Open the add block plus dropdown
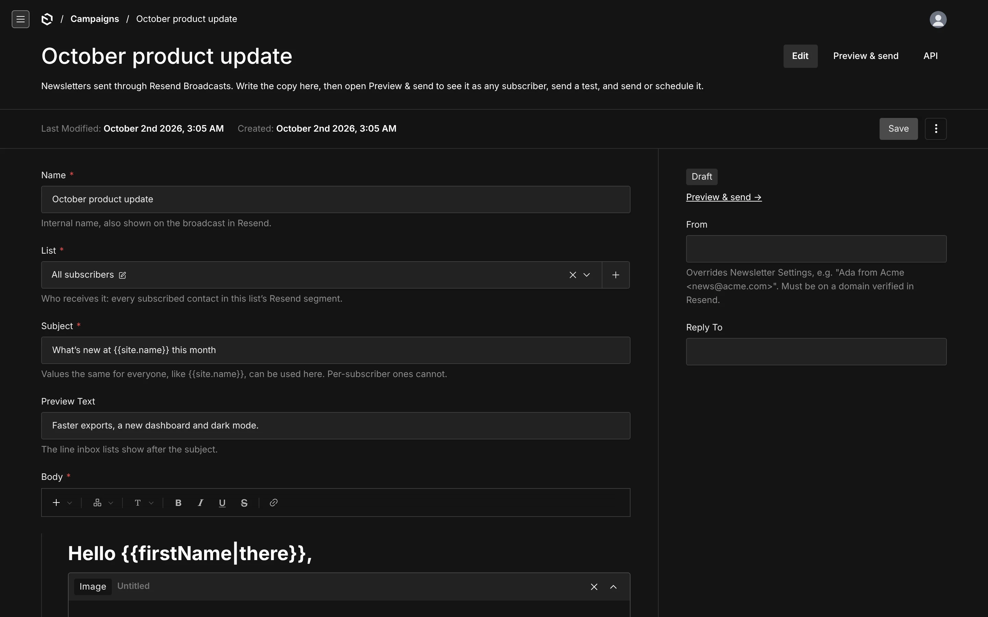Image resolution: width=988 pixels, height=617 pixels. [62, 503]
